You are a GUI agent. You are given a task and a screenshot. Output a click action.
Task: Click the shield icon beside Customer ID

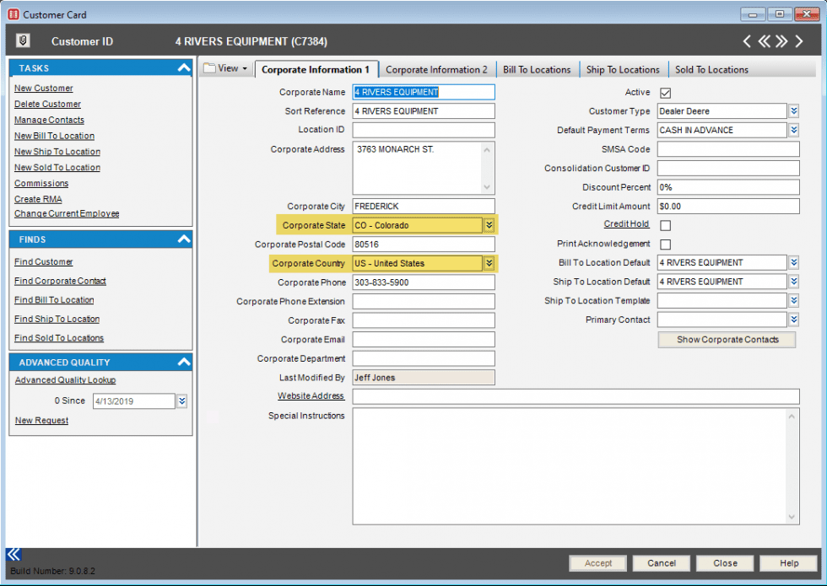(x=23, y=40)
